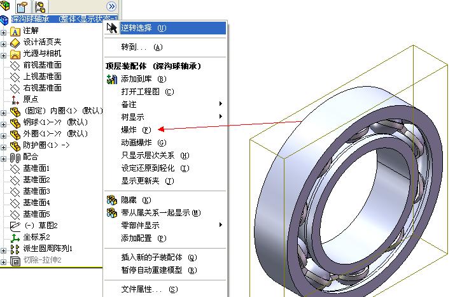The height and width of the screenshot is (297, 462).
Task: Select 插入新的子装配体 menu entry
Action: point(165,257)
